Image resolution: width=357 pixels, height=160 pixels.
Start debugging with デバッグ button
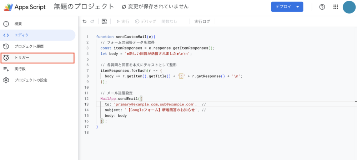click(x=146, y=21)
